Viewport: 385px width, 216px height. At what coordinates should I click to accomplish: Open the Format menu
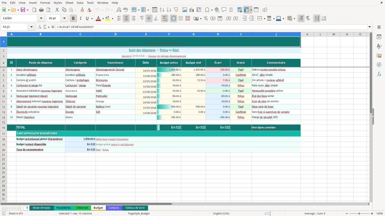45,3
